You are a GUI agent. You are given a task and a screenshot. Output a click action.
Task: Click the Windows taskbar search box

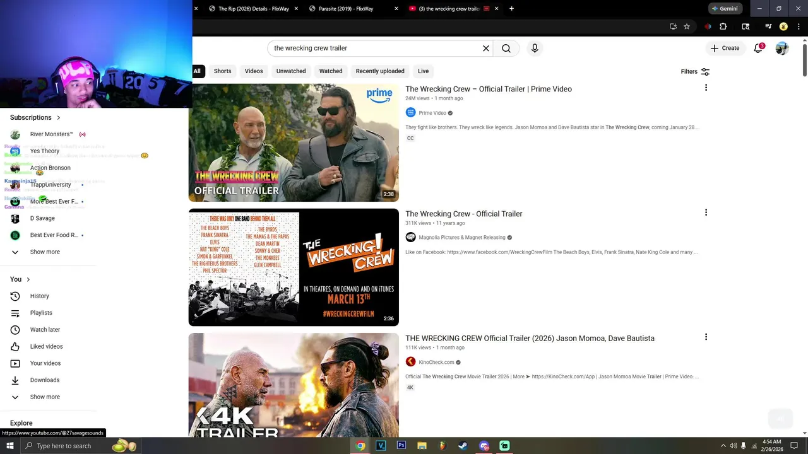80,446
